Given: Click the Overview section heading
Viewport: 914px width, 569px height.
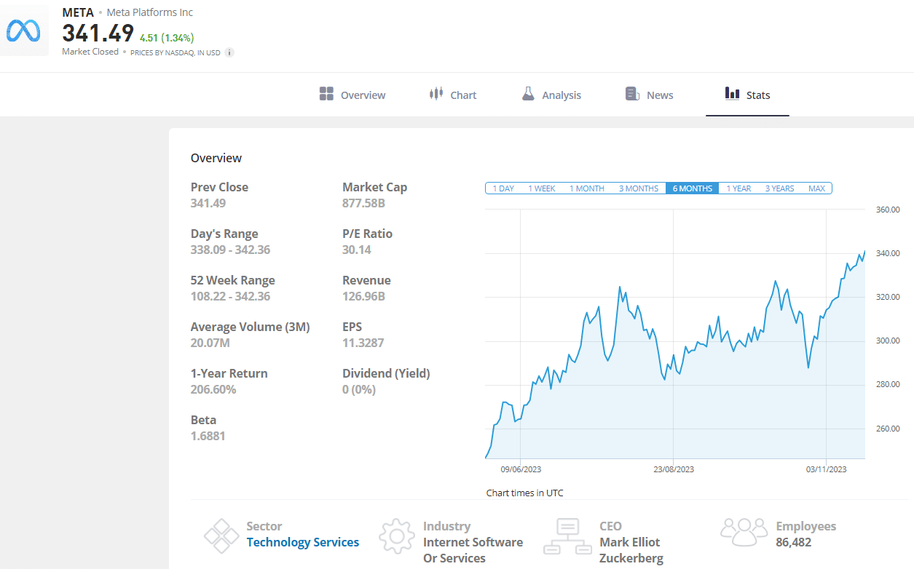Looking at the screenshot, I should click(x=216, y=158).
